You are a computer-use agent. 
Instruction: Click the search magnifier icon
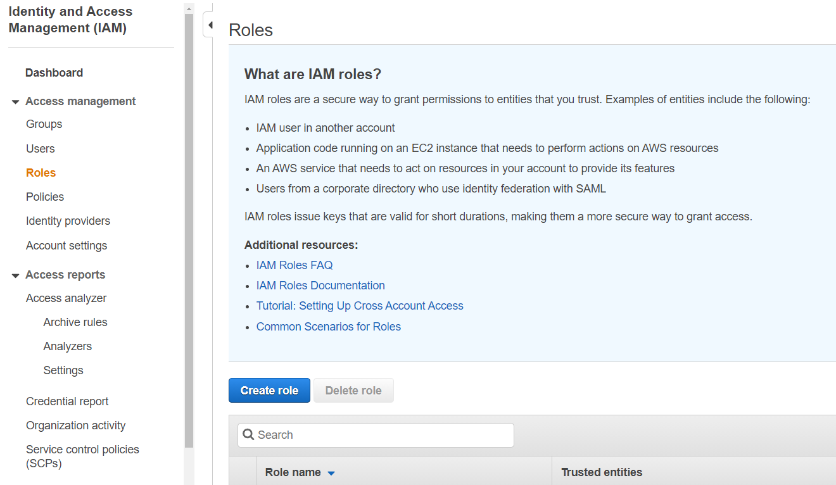[x=248, y=435]
